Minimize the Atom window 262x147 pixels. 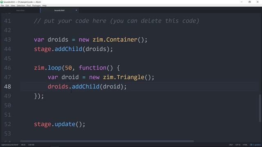click(242, 2)
